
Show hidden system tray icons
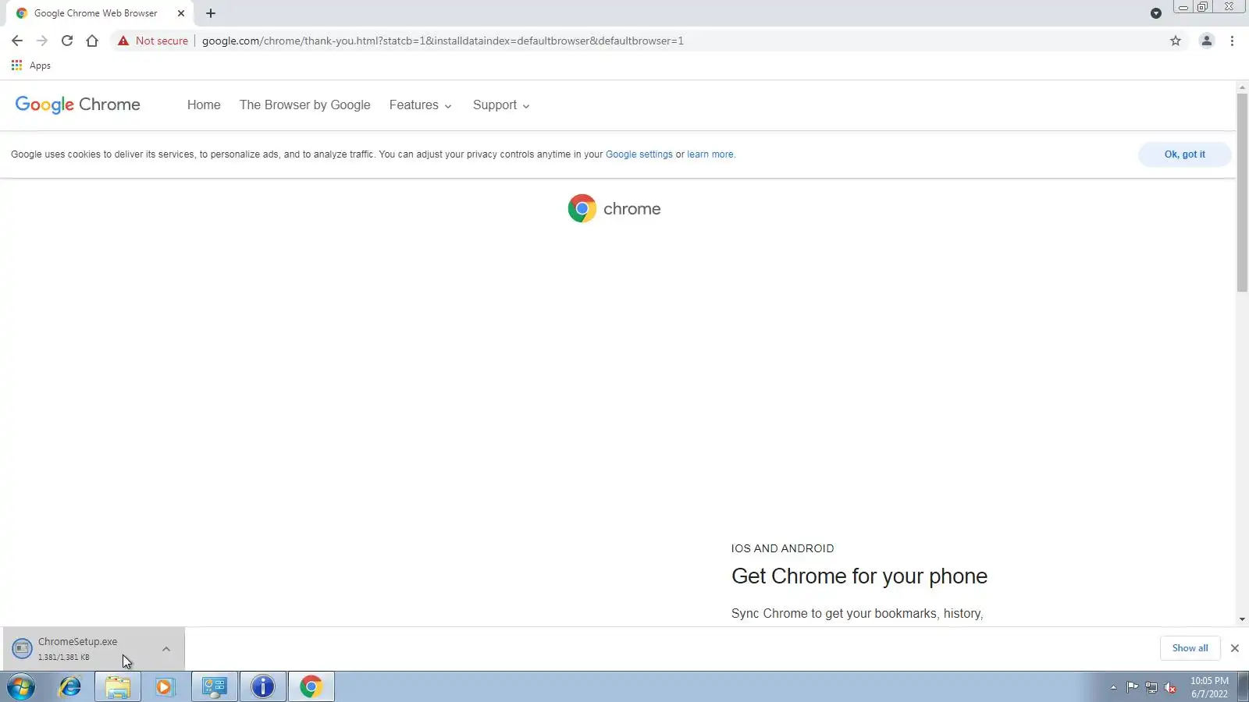(x=1113, y=687)
